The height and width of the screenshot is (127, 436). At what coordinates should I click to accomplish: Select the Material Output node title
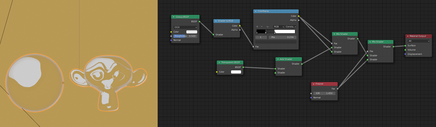click(418, 36)
